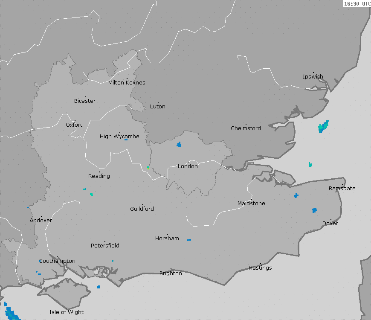The image size is (371, 320).
Task: Select the Luton city label
Action: [x=158, y=106]
